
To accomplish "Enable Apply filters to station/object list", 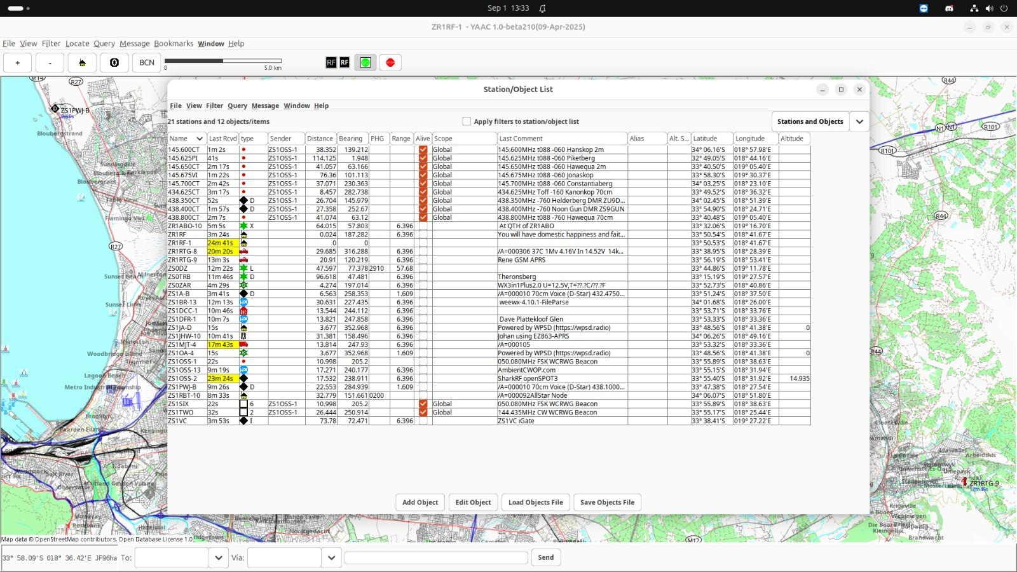I will tap(467, 121).
